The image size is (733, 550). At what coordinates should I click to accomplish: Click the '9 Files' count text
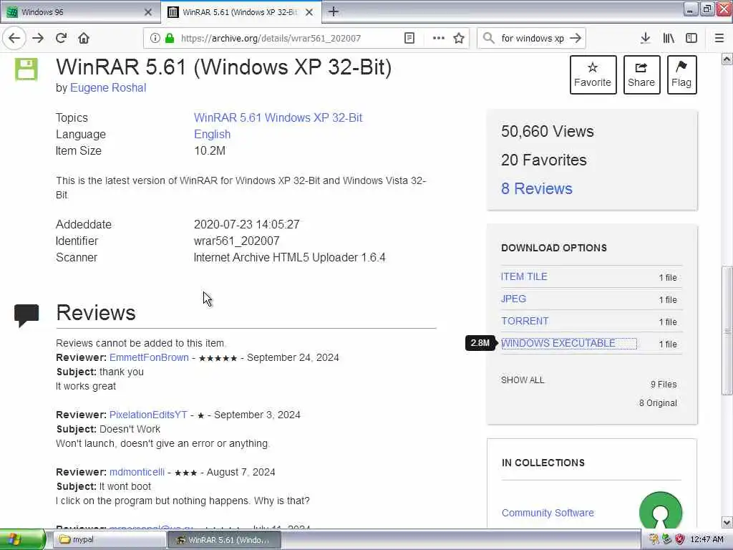(664, 385)
